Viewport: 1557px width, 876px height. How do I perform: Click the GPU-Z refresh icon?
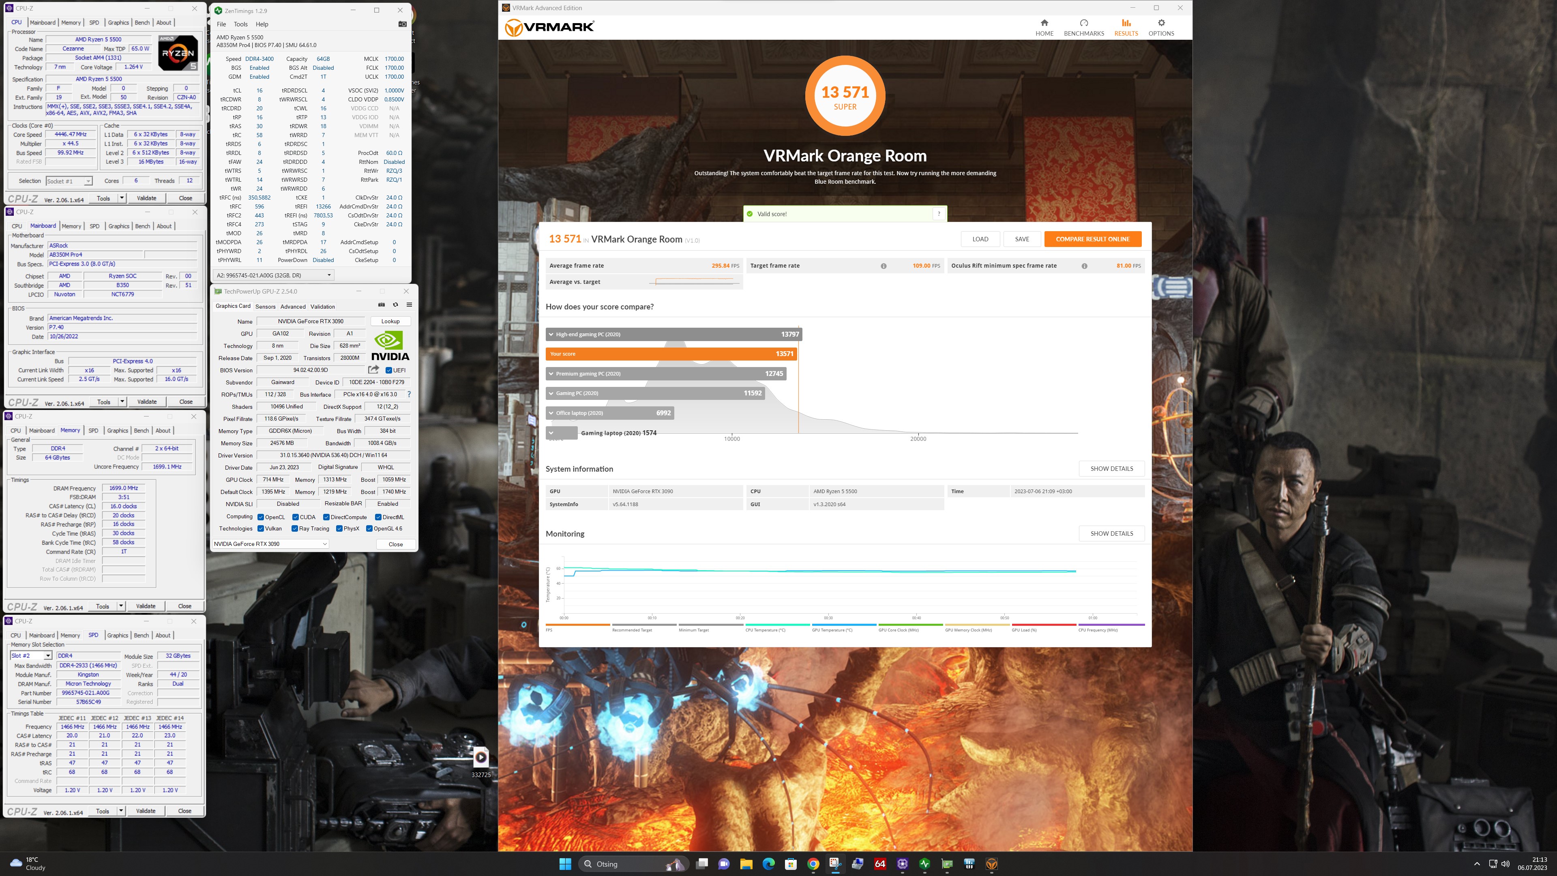[395, 305]
